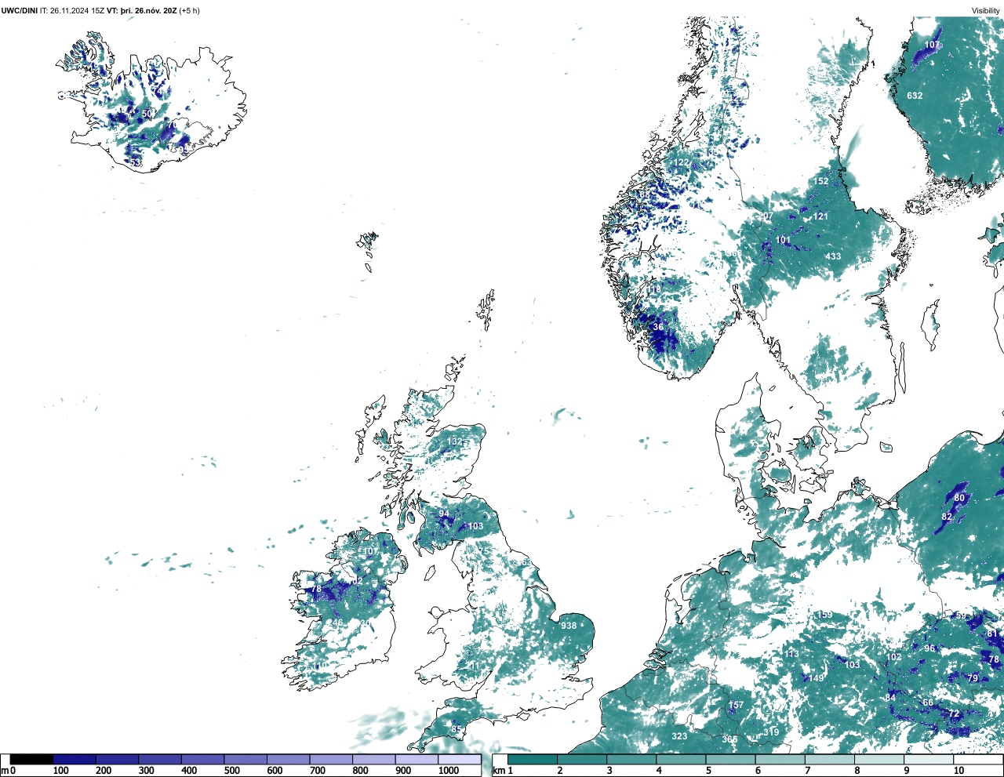The width and height of the screenshot is (1004, 777).
Task: Click the '500' tick label on metre legend
Action: point(232,772)
